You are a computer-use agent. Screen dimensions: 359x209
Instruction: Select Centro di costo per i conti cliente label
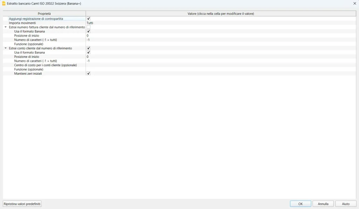[45, 65]
